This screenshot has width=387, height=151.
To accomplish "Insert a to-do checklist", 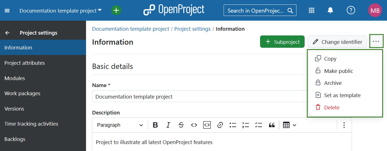I will tap(259, 125).
